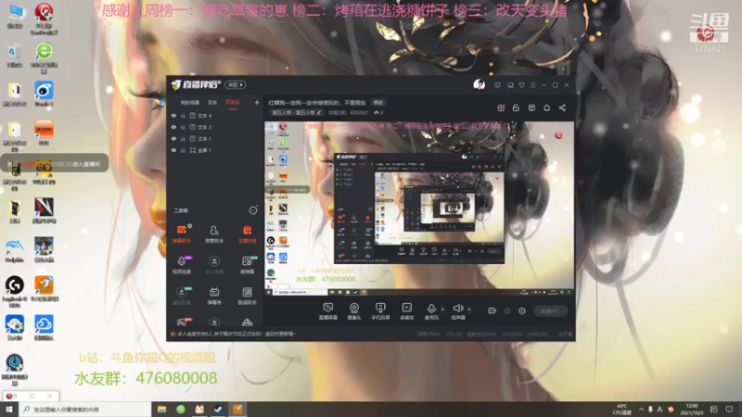742x417 pixels.
Task: Expand speaker options arrow
Action: pyautogui.click(x=469, y=310)
